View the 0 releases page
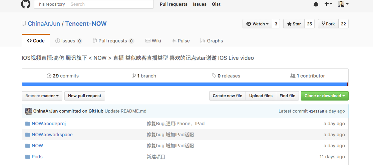The width and height of the screenshot is (373, 165). [x=226, y=76]
